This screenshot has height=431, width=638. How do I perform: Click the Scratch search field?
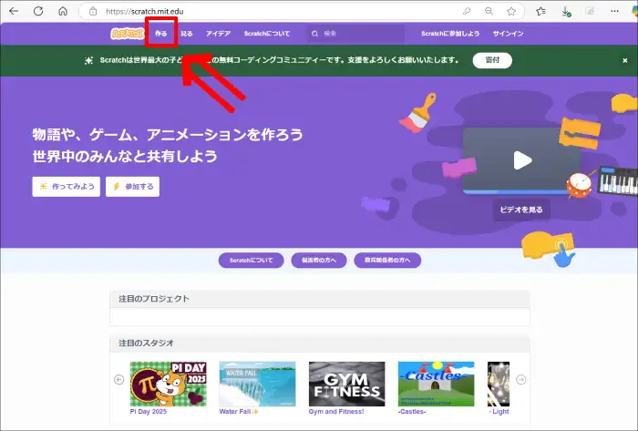click(x=355, y=34)
